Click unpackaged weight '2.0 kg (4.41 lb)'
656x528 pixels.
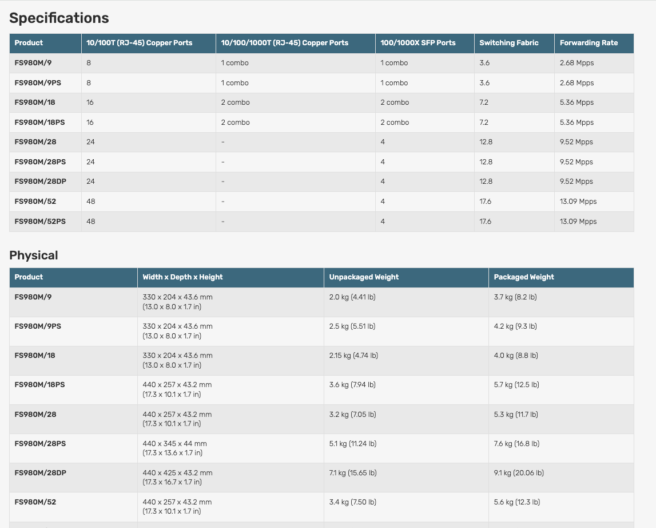(352, 297)
